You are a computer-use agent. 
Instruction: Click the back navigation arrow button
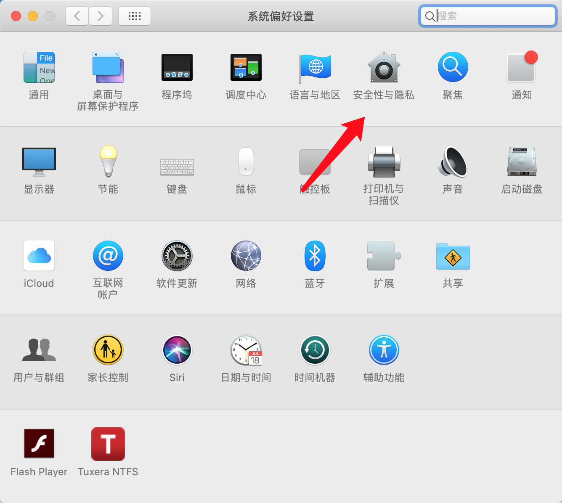77,16
